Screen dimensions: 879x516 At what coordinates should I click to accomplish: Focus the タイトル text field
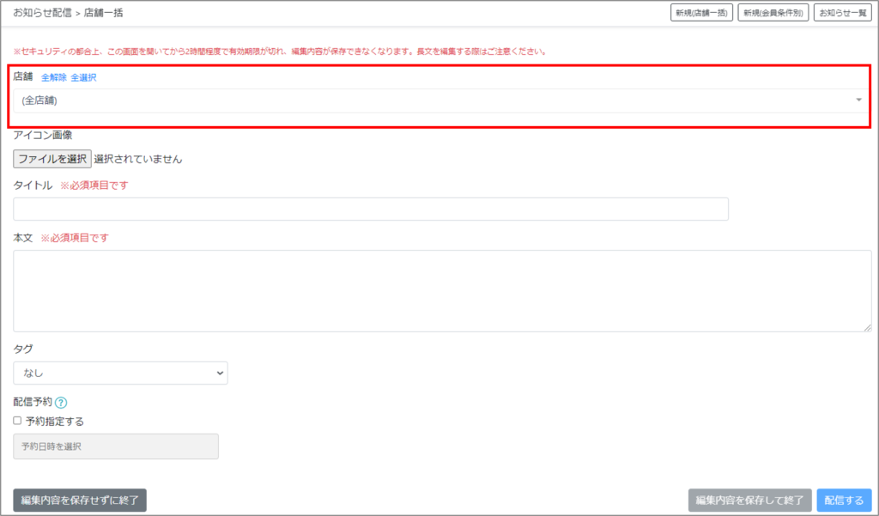pyautogui.click(x=371, y=209)
